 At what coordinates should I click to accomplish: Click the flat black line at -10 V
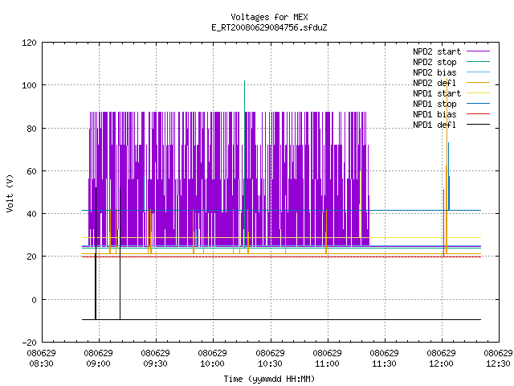(x=281, y=319)
